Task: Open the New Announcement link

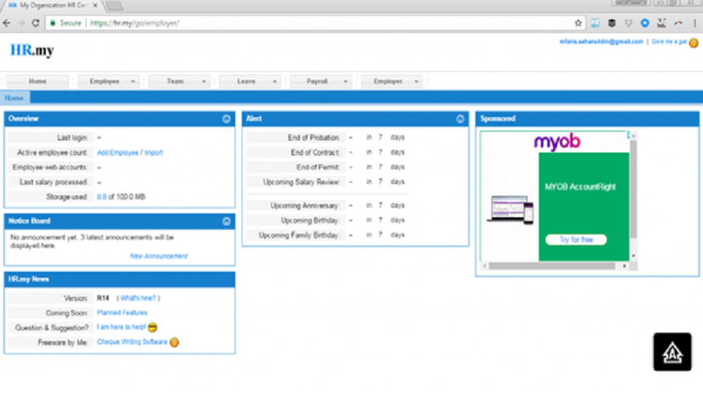Action: [x=159, y=256]
